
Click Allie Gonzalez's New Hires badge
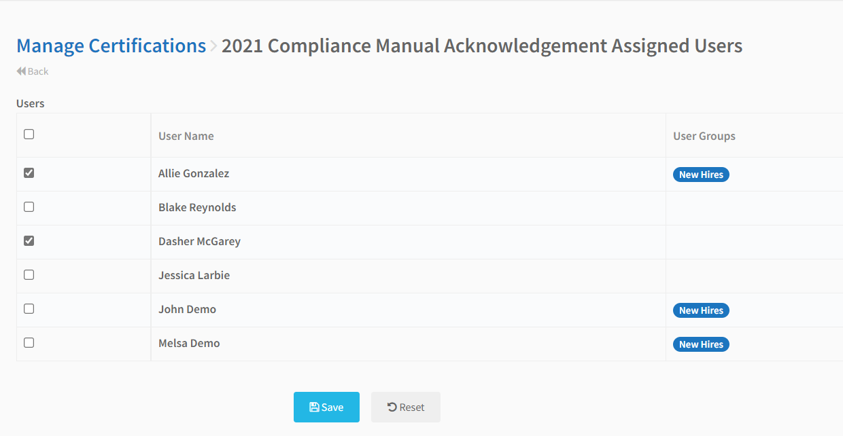pyautogui.click(x=701, y=175)
